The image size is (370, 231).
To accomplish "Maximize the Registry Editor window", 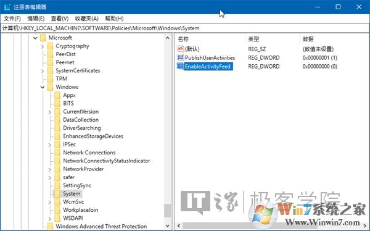I will click(x=338, y=7).
